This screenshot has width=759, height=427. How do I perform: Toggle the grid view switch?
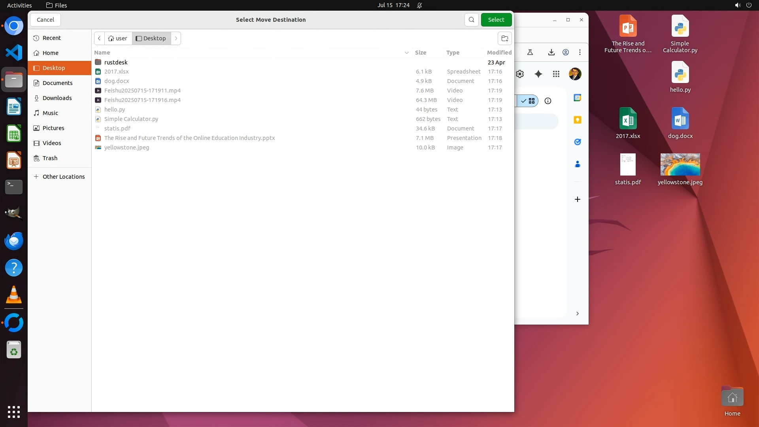(x=528, y=101)
